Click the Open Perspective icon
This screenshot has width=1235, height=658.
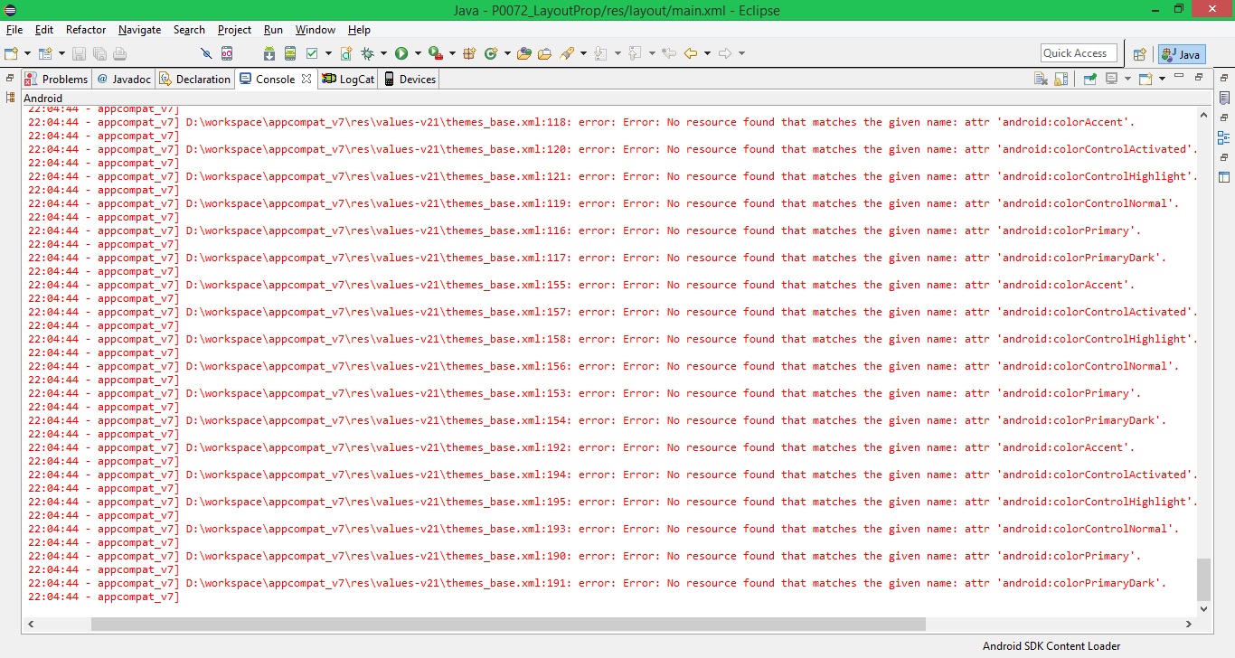click(1140, 54)
